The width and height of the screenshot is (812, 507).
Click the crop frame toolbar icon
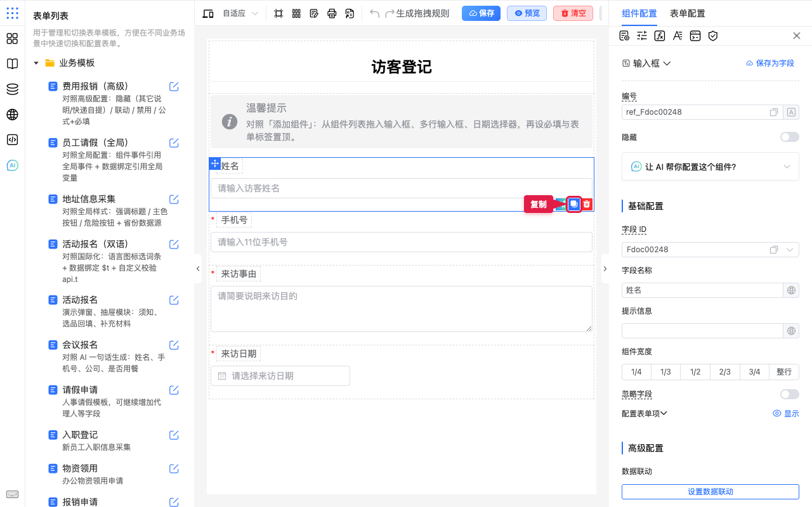278,13
